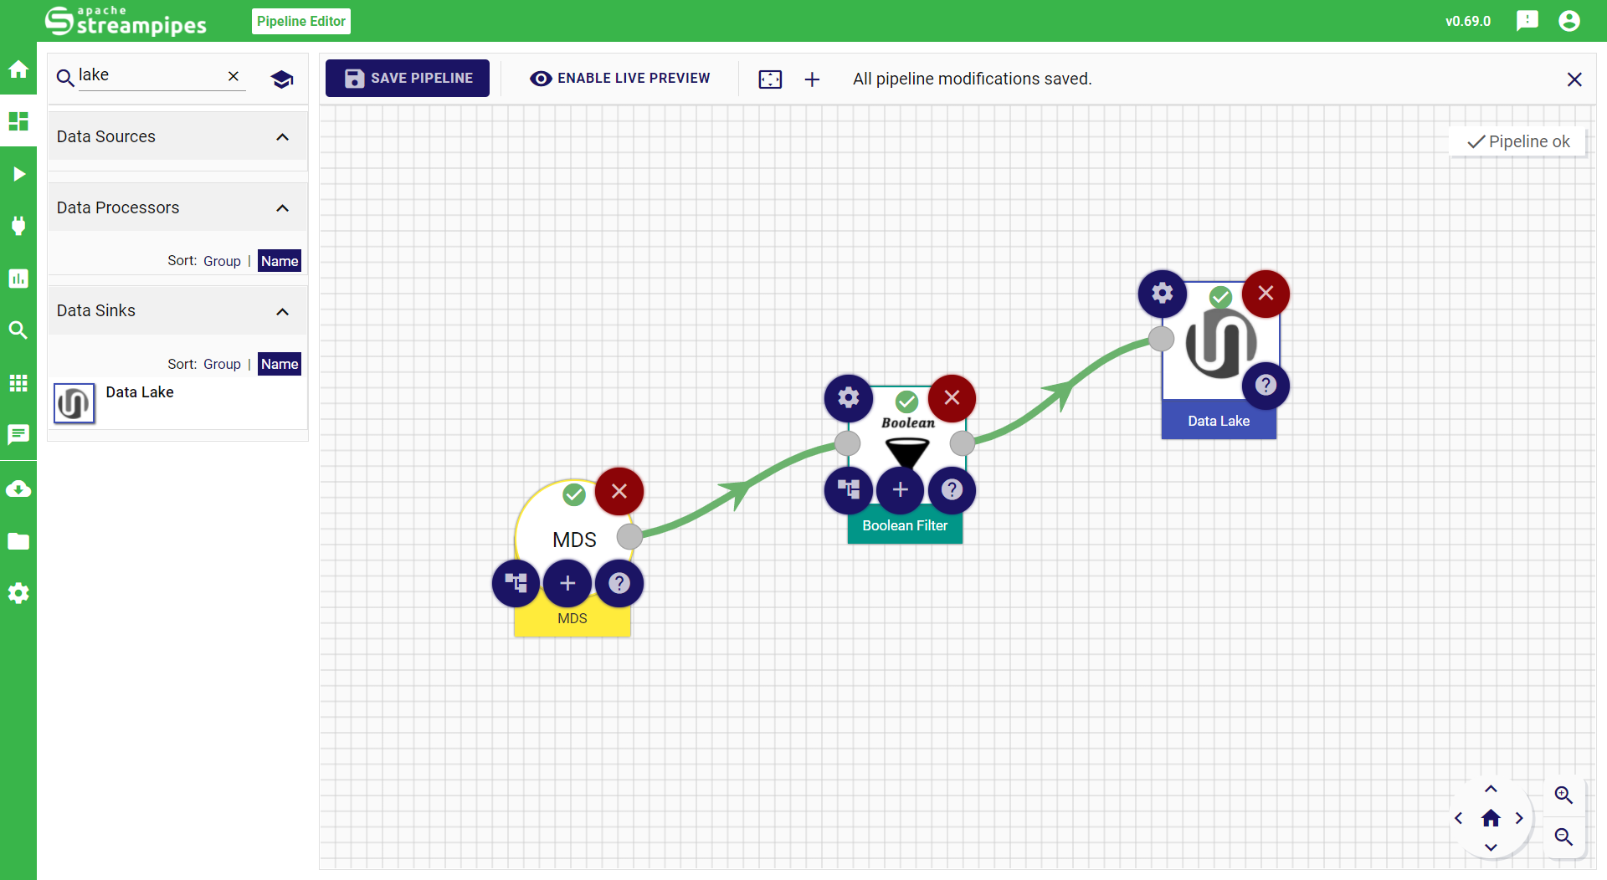Image resolution: width=1607 pixels, height=880 pixels.
Task: Click Save Pipeline button
Action: click(408, 78)
